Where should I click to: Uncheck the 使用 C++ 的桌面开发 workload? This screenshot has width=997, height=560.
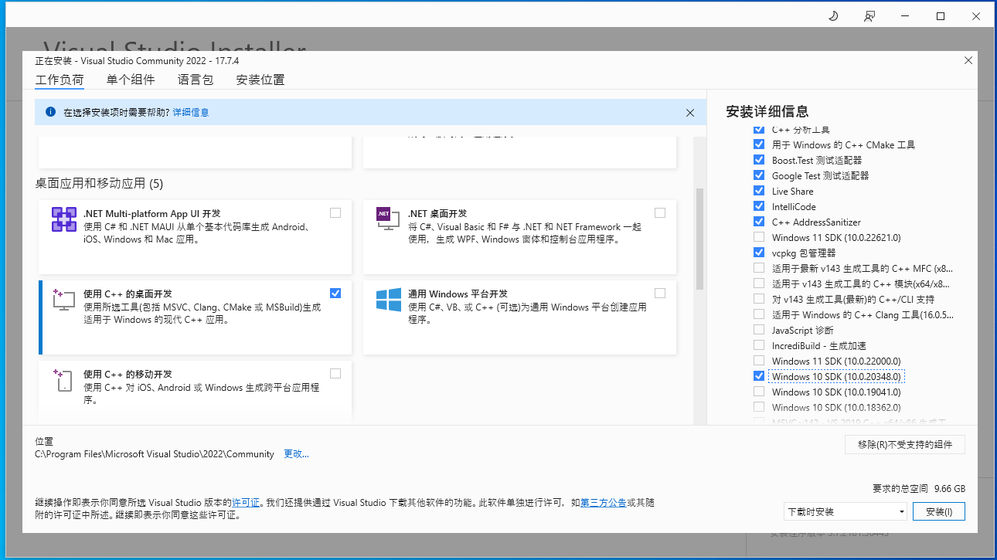click(335, 294)
